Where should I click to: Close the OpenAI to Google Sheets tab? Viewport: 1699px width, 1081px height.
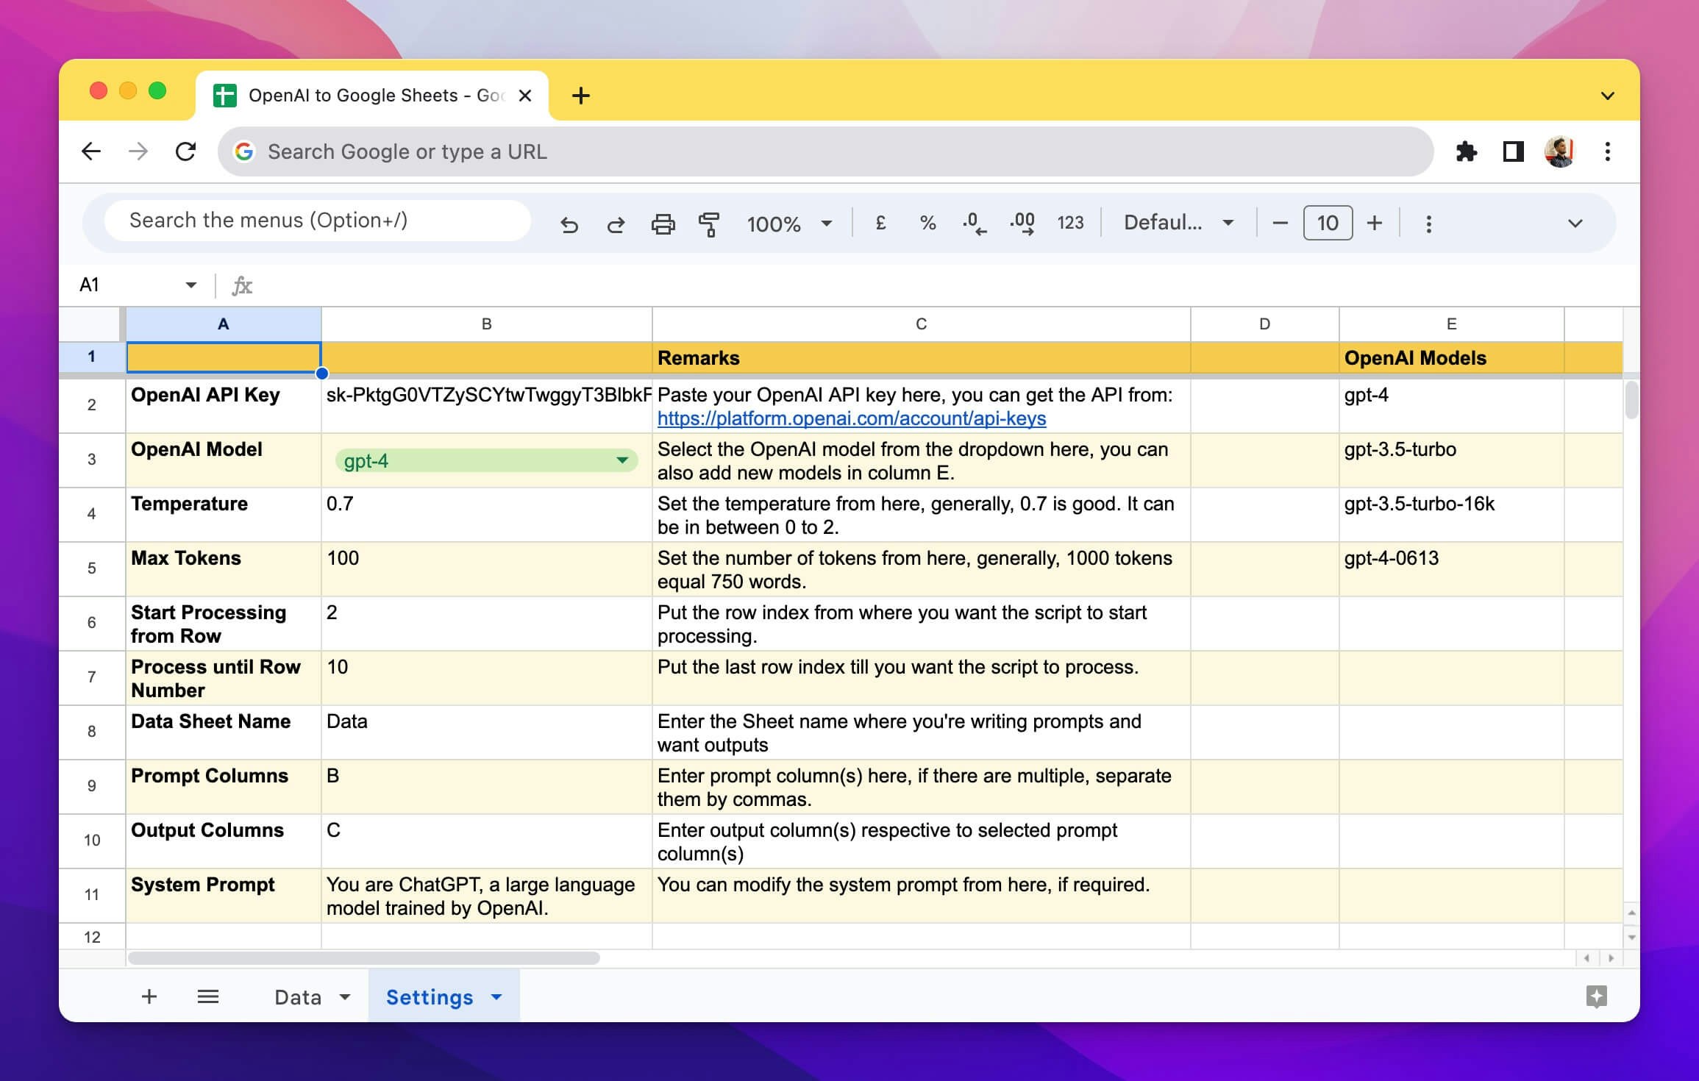525,96
